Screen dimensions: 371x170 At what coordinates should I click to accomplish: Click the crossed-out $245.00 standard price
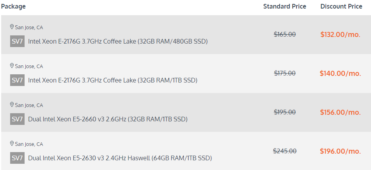pyautogui.click(x=285, y=151)
